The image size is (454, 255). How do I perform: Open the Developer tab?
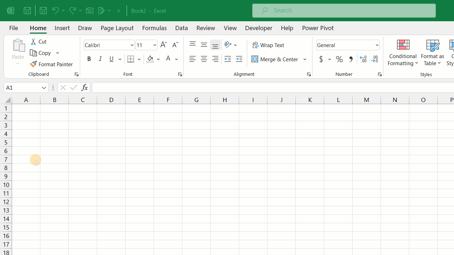click(x=259, y=28)
